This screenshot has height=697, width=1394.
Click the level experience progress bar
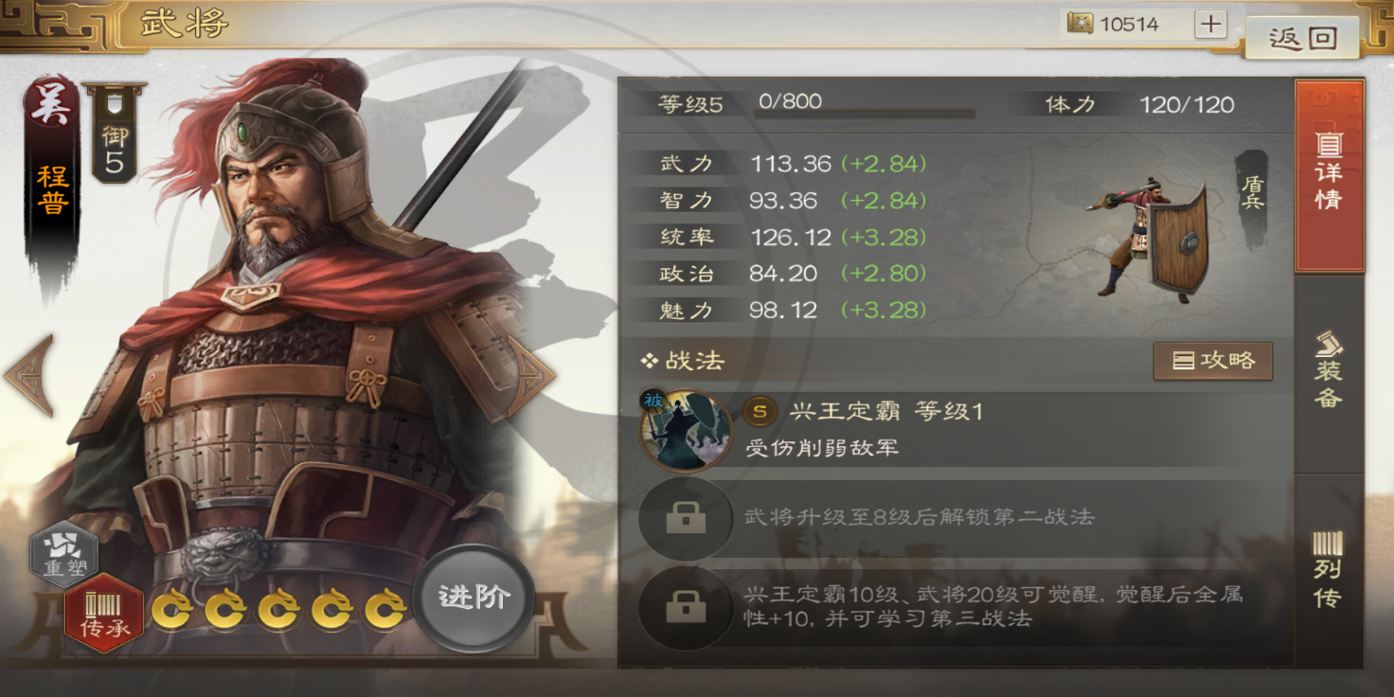coord(865,115)
